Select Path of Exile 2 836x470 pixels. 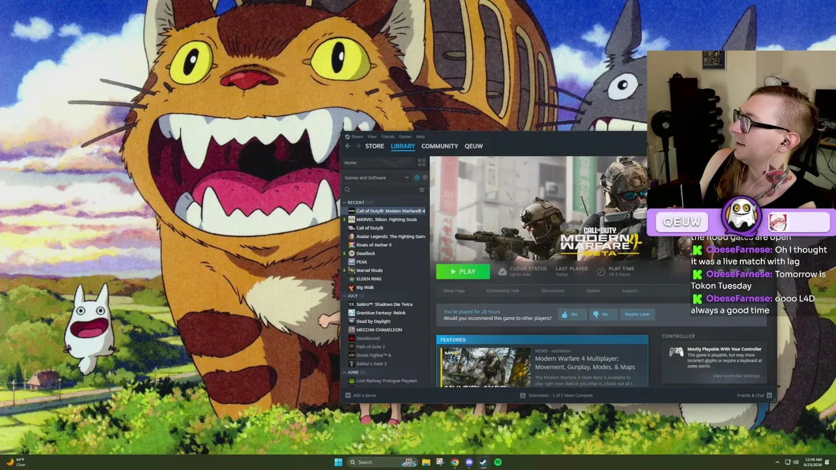pyautogui.click(x=385, y=347)
